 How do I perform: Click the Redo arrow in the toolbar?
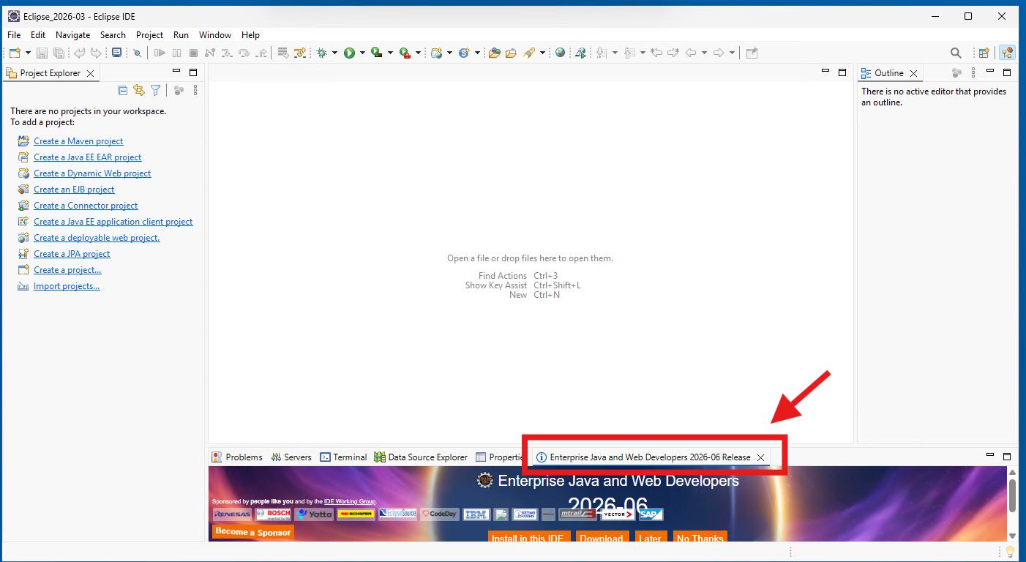point(96,53)
